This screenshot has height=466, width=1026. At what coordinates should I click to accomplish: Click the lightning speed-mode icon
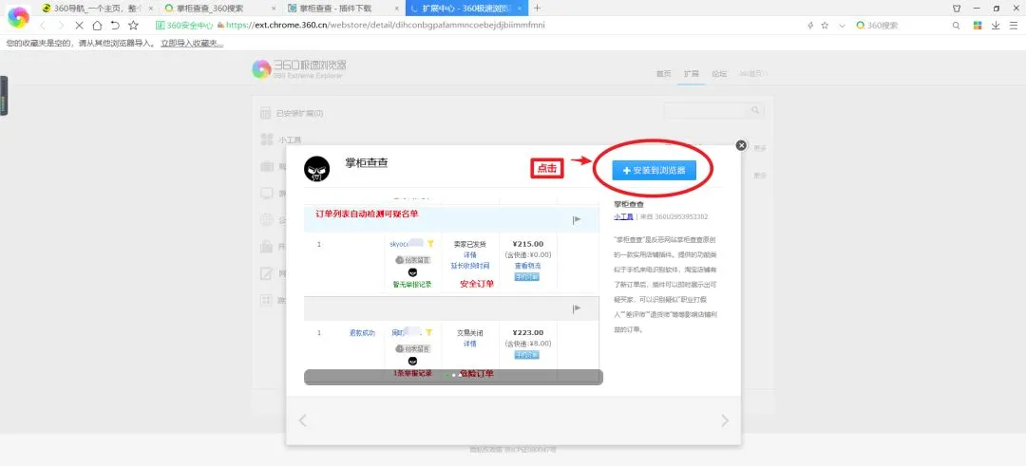810,26
